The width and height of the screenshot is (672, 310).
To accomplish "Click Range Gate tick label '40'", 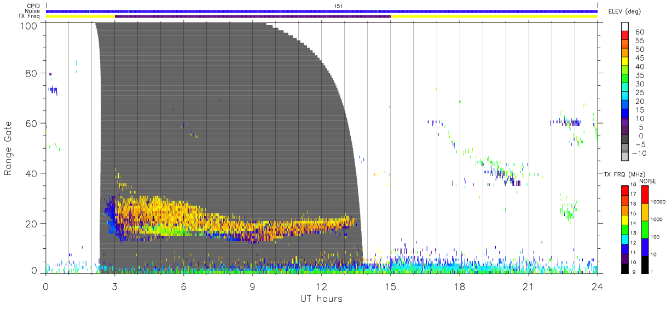I will pyautogui.click(x=32, y=173).
